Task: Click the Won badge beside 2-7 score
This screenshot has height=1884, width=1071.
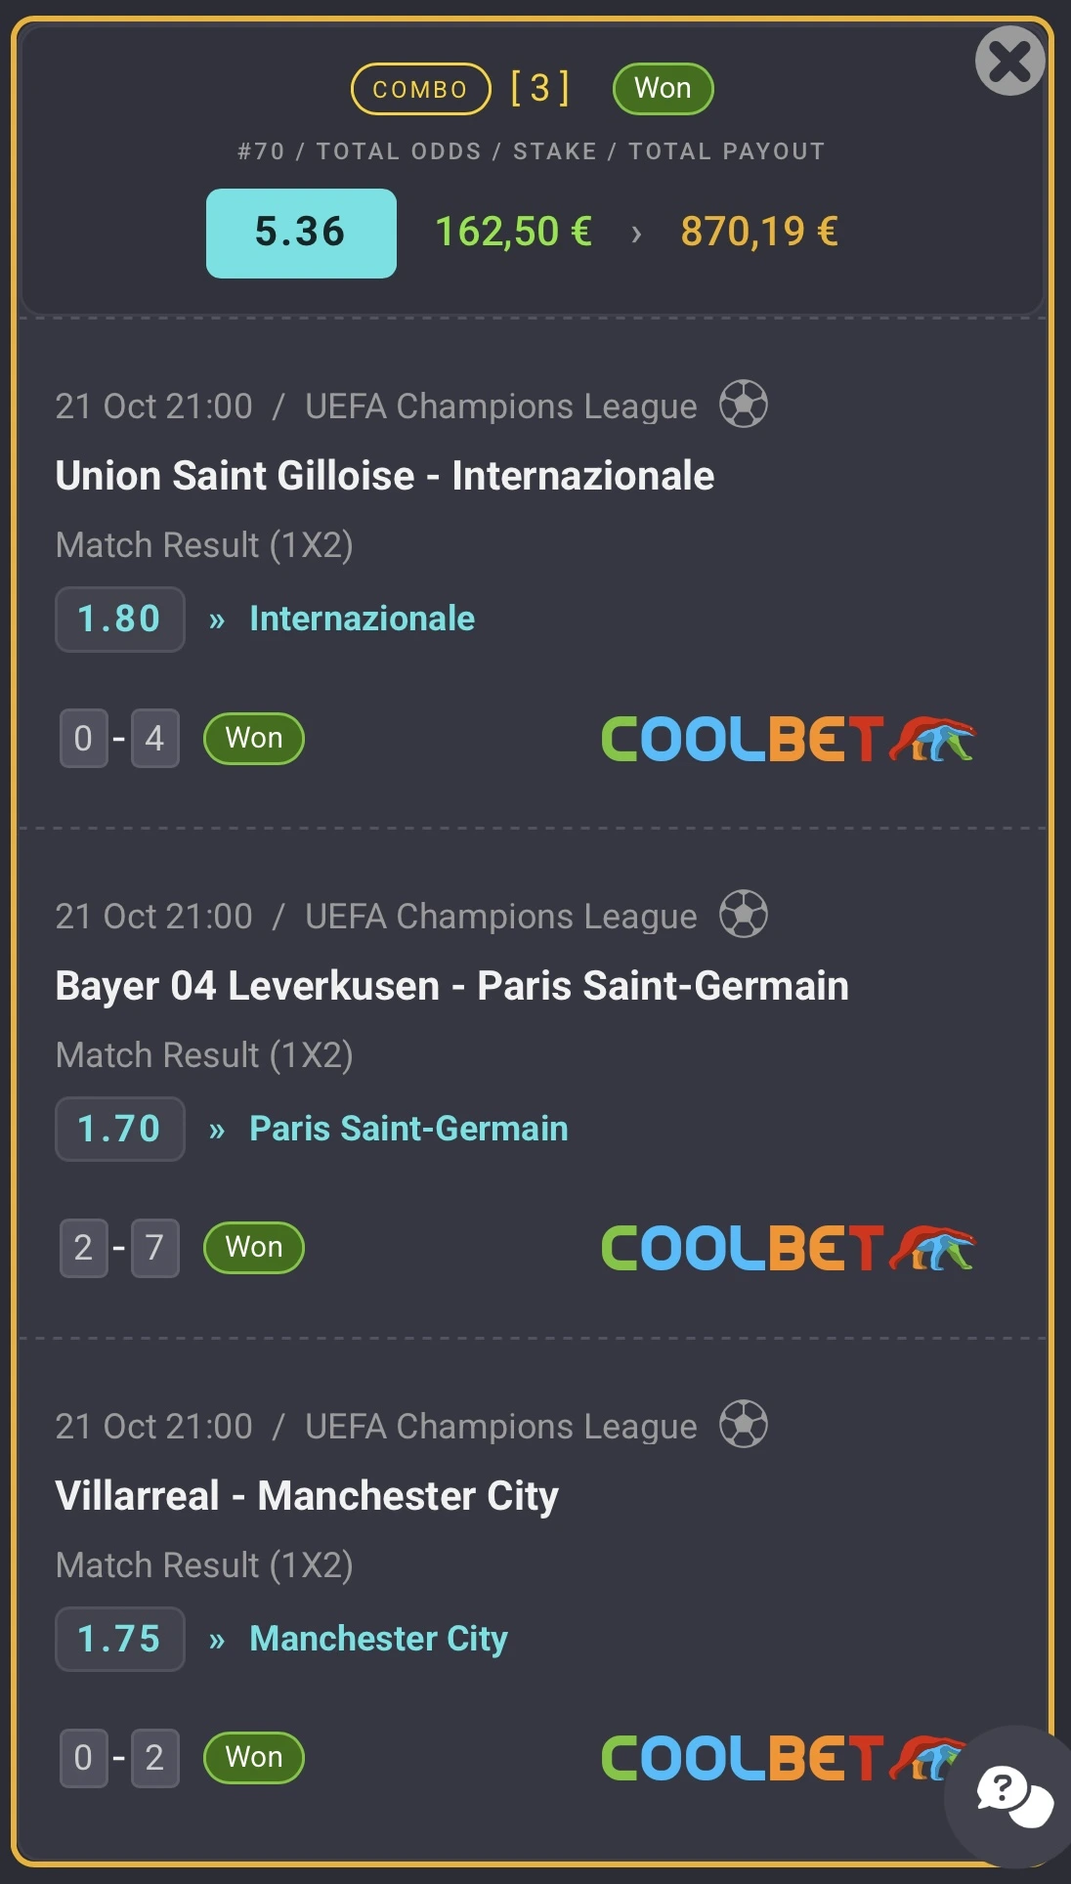Action: (x=254, y=1248)
